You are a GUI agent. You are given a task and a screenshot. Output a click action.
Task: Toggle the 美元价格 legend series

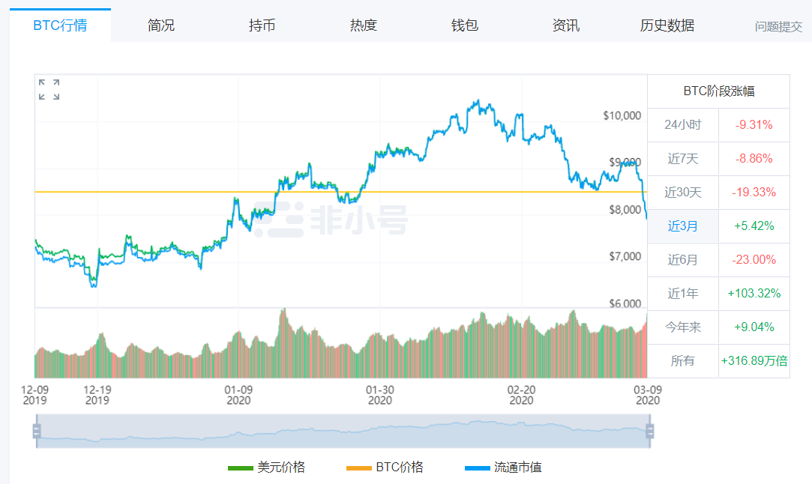pyautogui.click(x=267, y=468)
